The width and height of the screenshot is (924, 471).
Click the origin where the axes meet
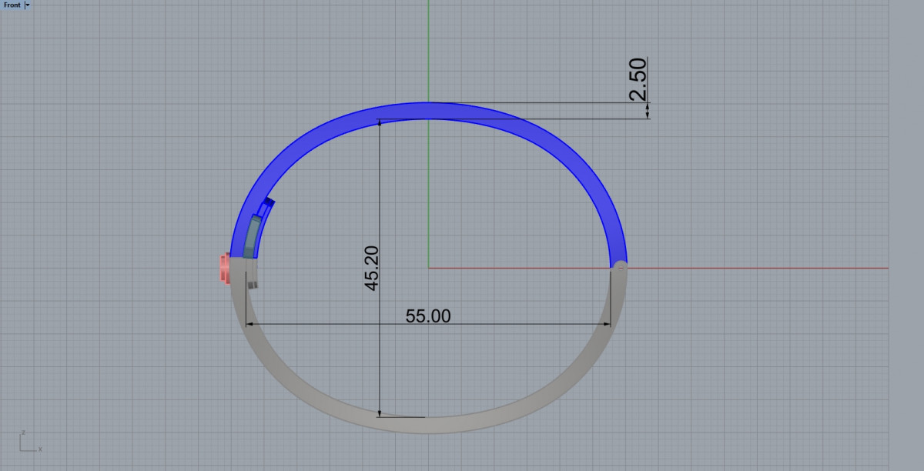point(428,268)
